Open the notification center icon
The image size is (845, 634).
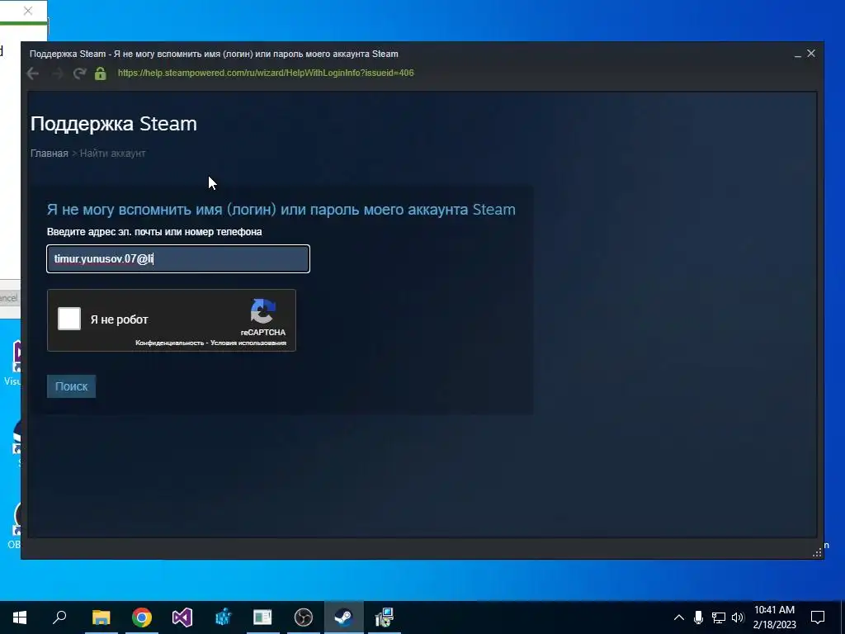click(x=818, y=617)
